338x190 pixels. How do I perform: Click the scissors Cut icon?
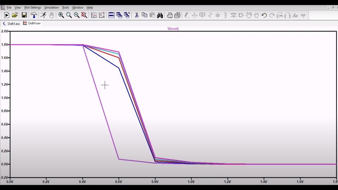pyautogui.click(x=137, y=15)
